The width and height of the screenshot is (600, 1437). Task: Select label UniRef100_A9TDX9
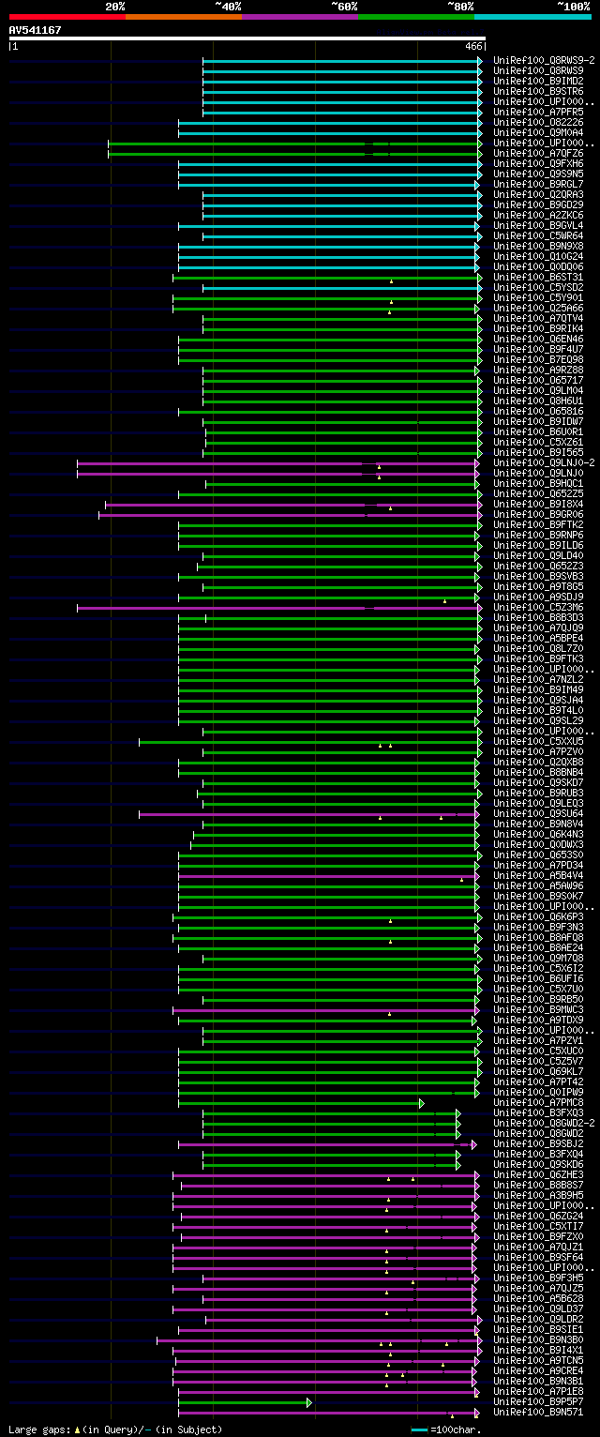[x=538, y=1020]
